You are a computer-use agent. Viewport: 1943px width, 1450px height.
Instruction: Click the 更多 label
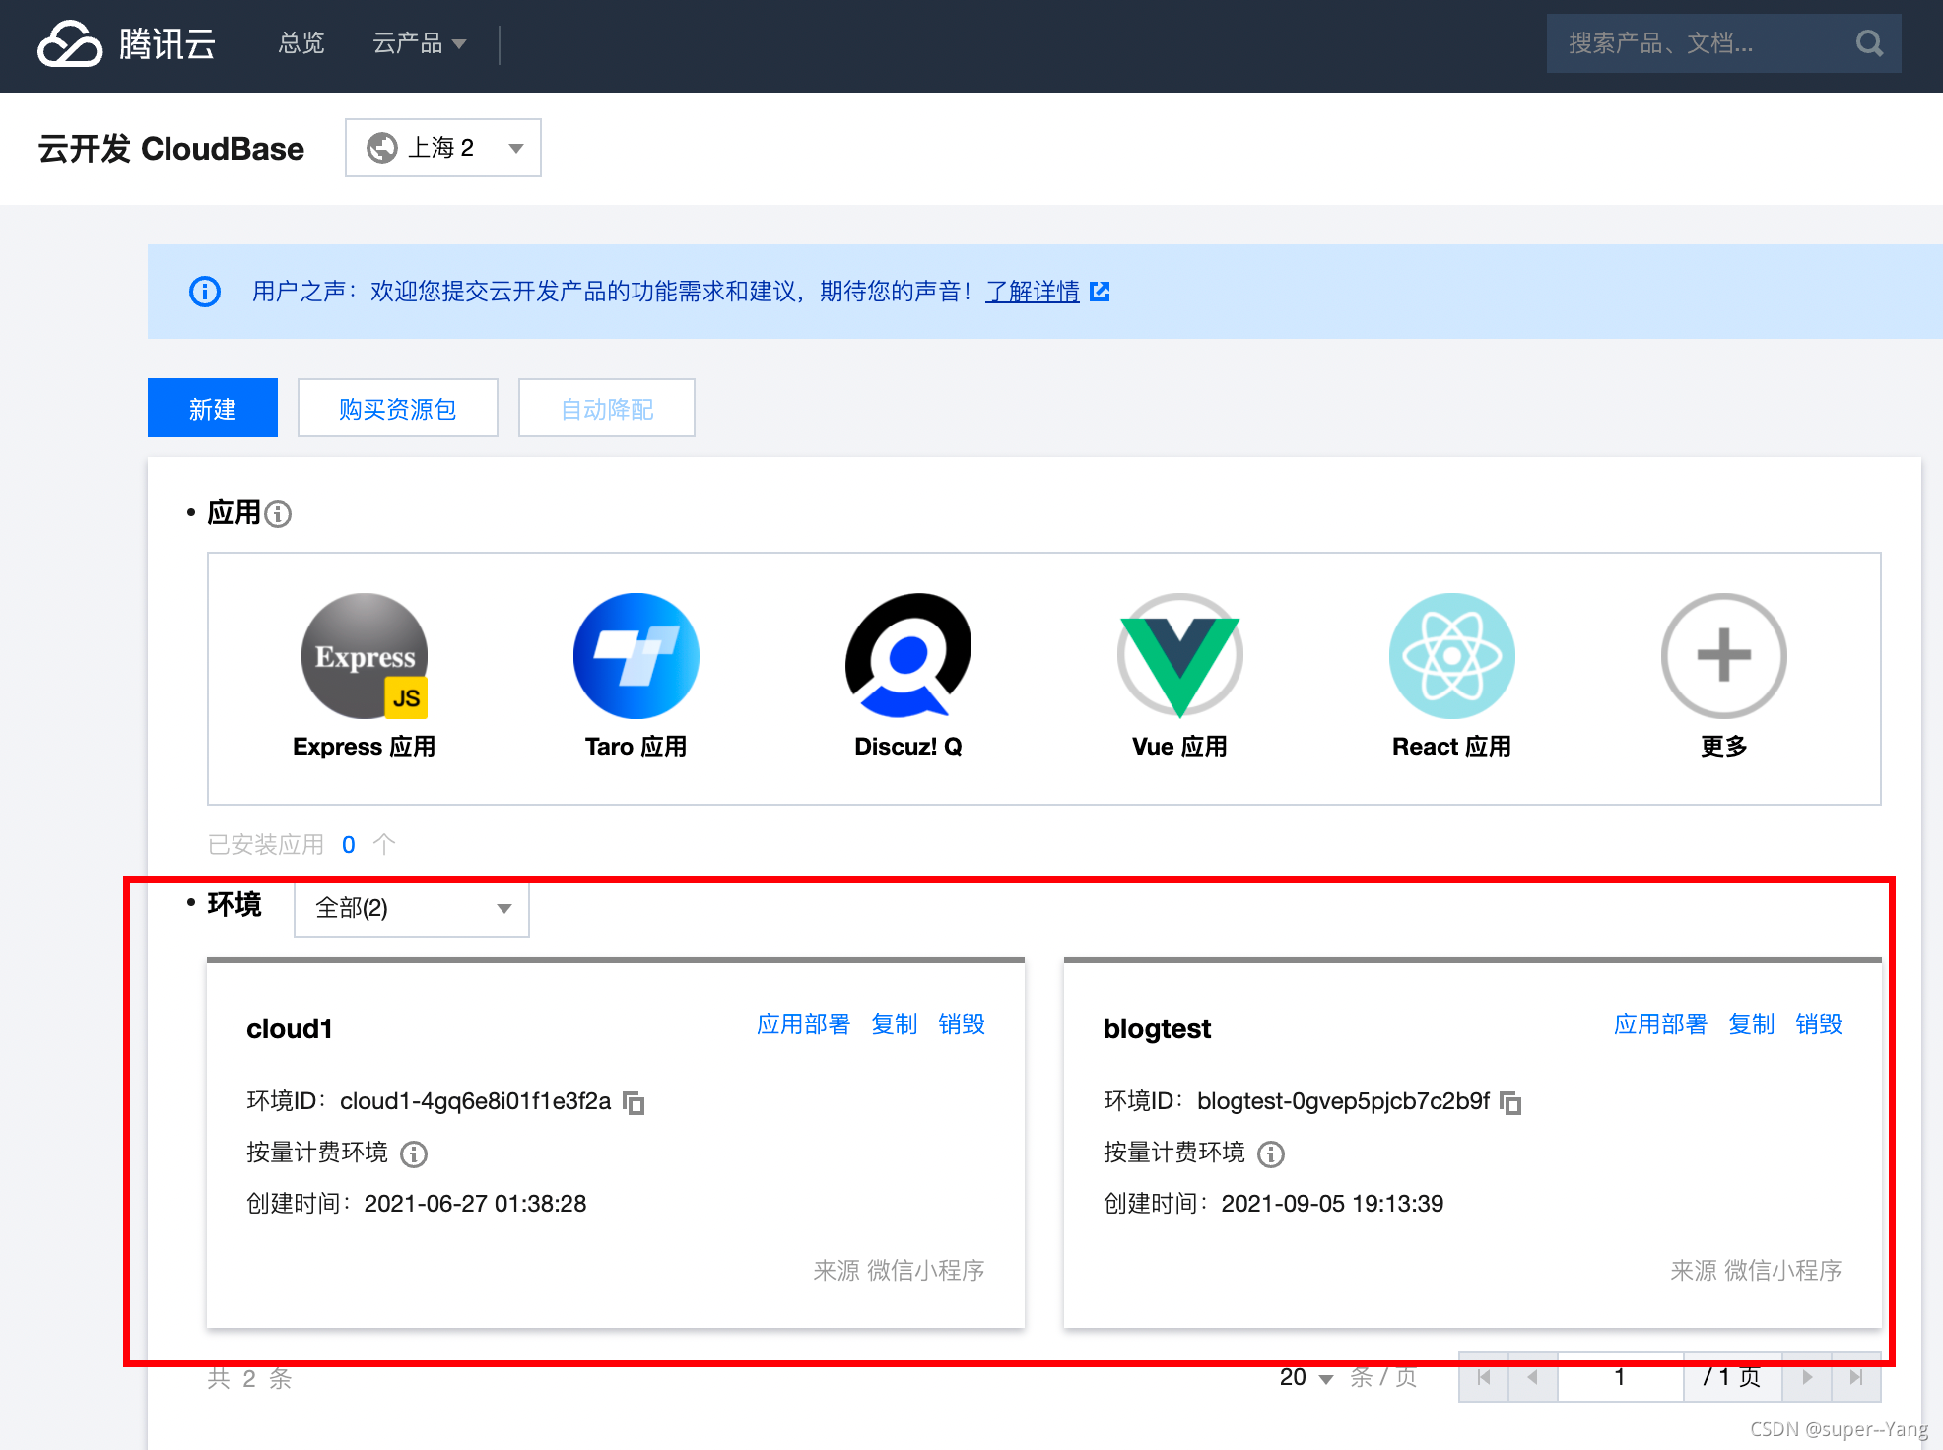coord(1724,747)
